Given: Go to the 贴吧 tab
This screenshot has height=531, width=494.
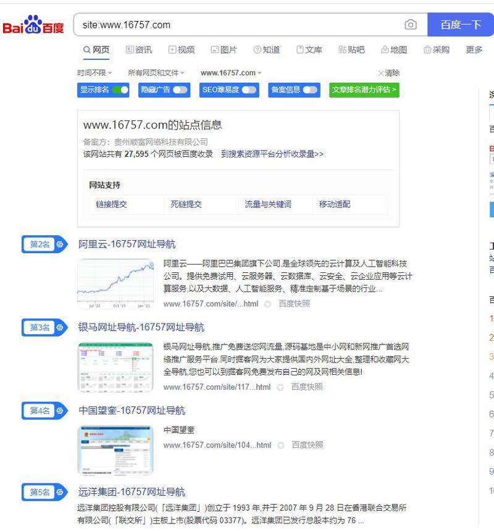Looking at the screenshot, I should [351, 50].
